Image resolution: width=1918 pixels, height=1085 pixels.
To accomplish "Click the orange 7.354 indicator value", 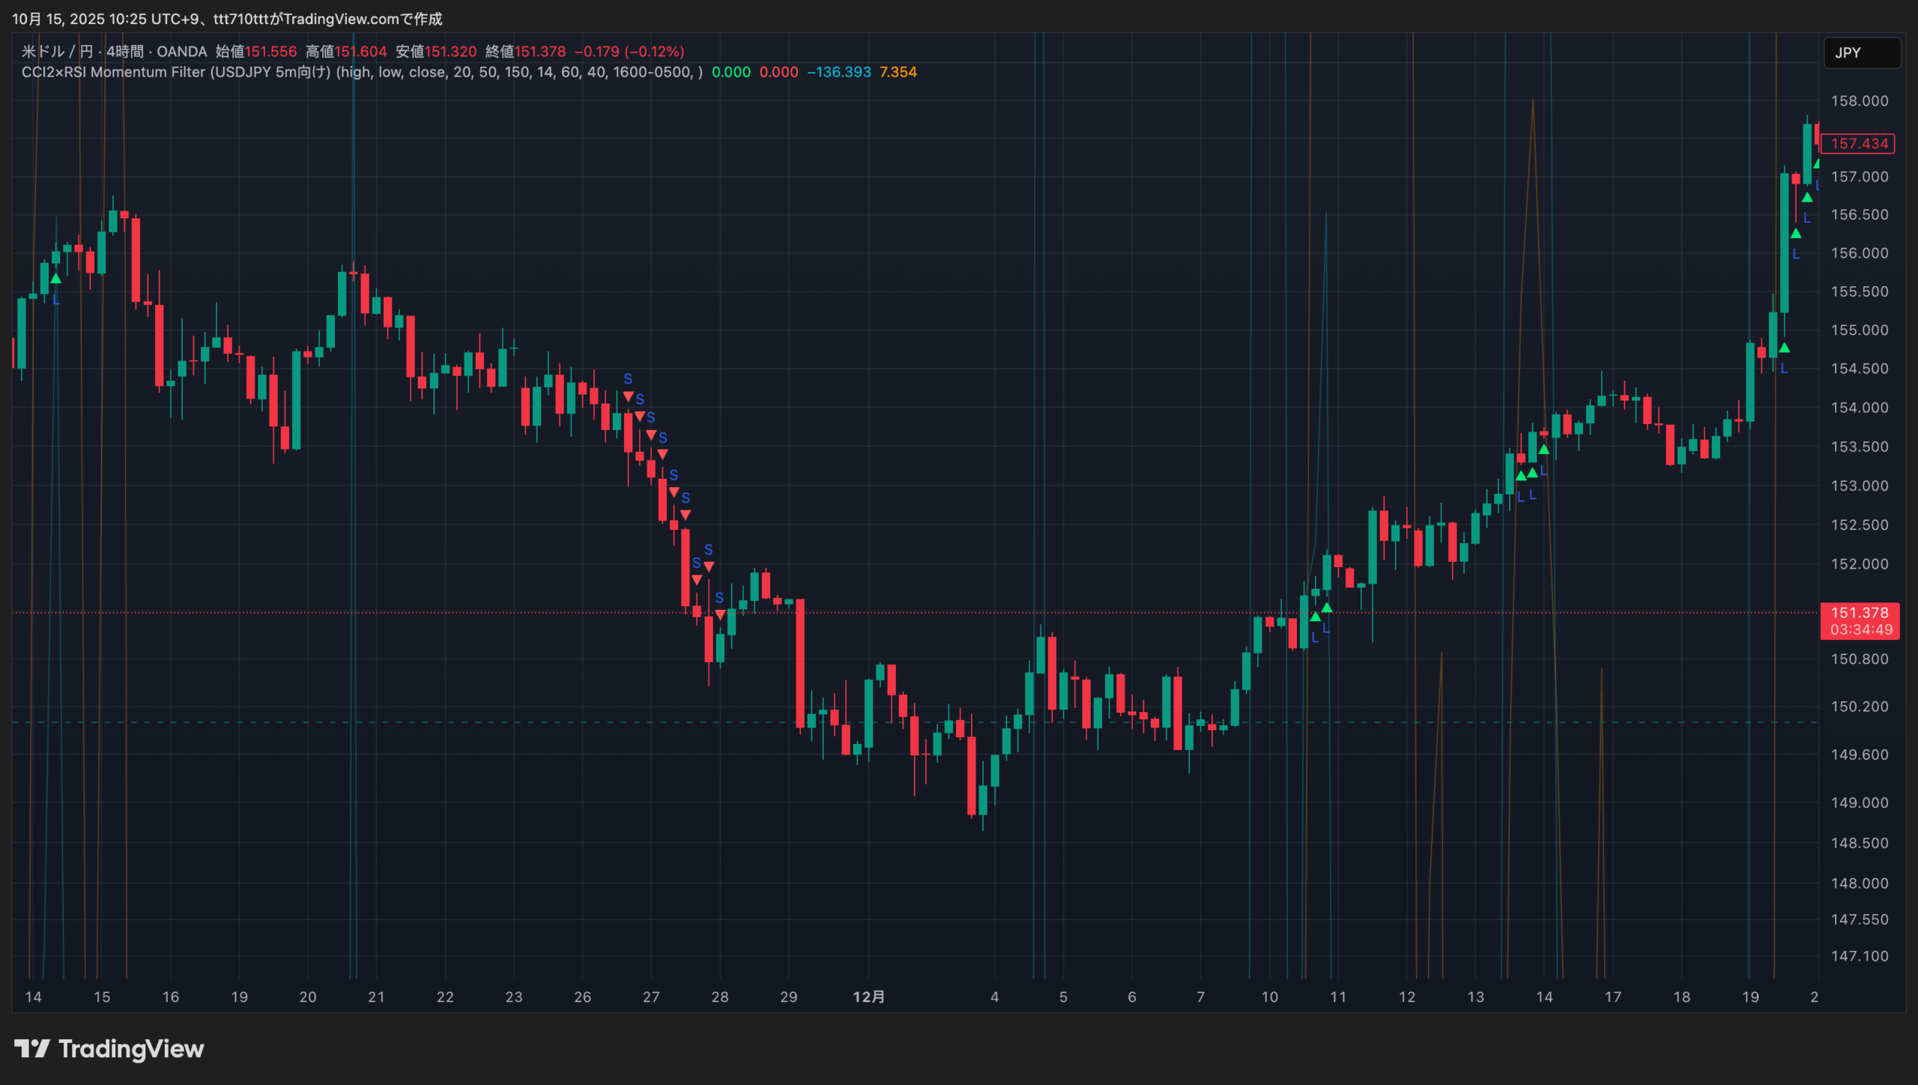I will (x=898, y=73).
